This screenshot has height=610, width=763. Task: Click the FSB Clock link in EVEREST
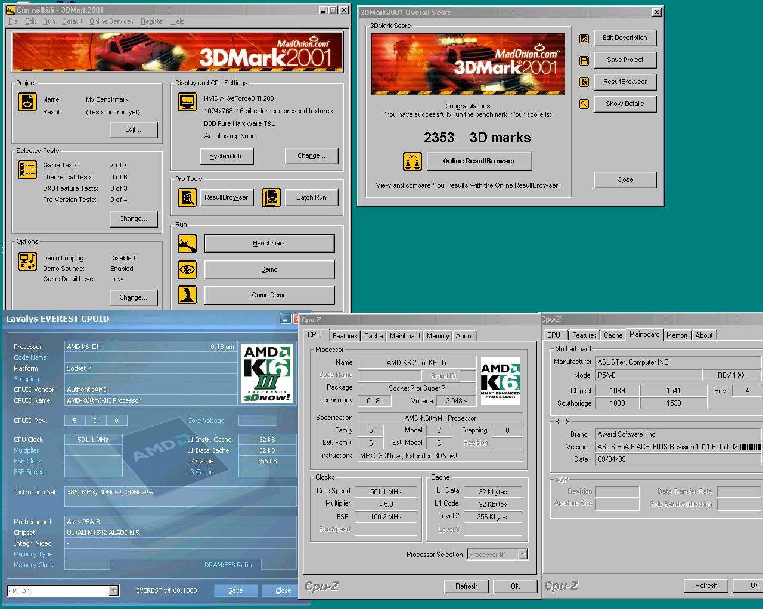click(x=28, y=461)
